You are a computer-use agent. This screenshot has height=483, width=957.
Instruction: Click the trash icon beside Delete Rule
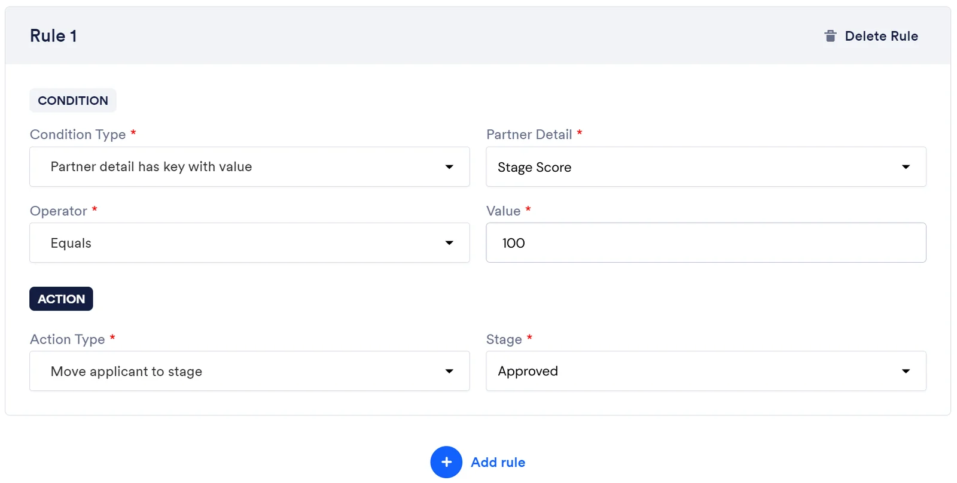pos(830,36)
